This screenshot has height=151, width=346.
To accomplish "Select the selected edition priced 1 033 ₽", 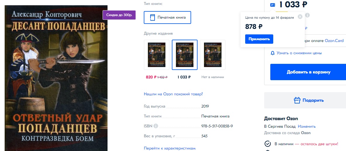I will click(x=185, y=55).
